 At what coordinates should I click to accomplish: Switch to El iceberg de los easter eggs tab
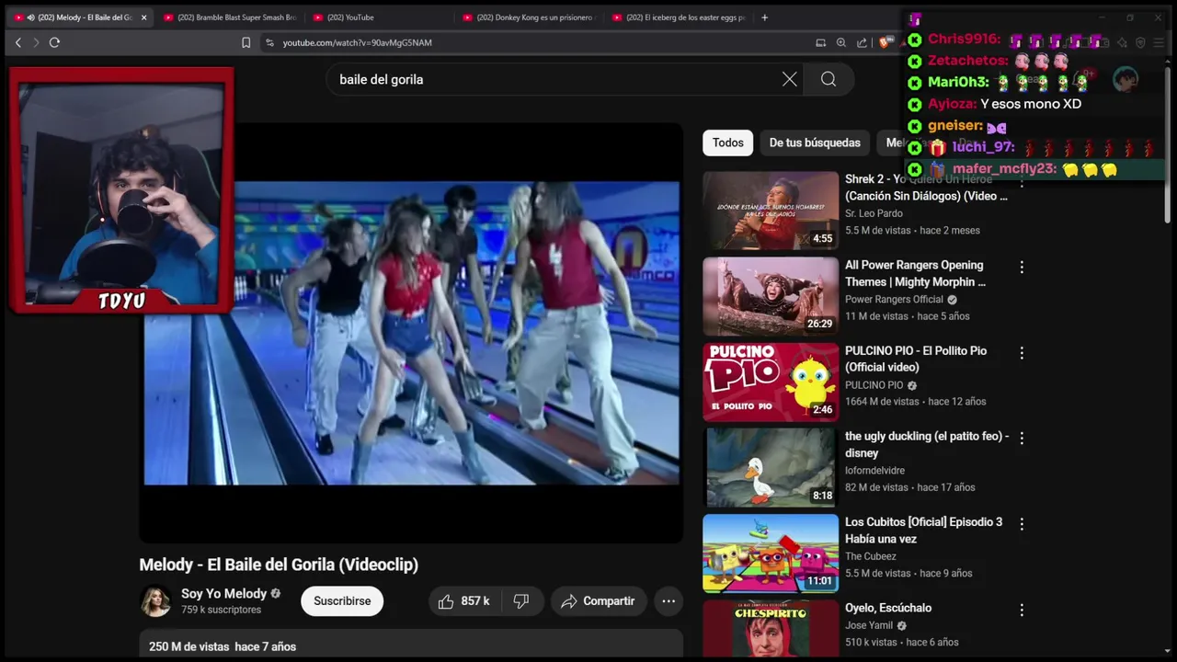[679, 17]
